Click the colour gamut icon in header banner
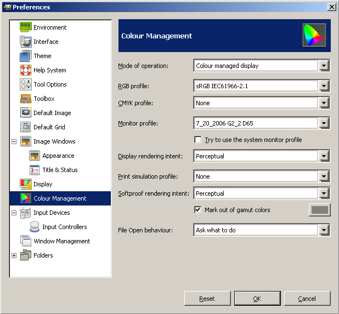 point(314,36)
